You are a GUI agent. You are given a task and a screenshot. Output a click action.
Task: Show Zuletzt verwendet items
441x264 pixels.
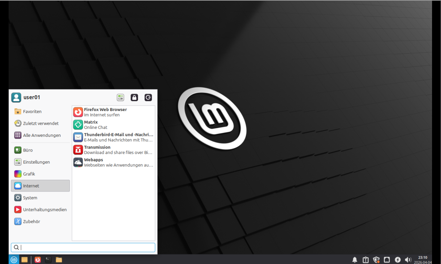click(x=40, y=123)
